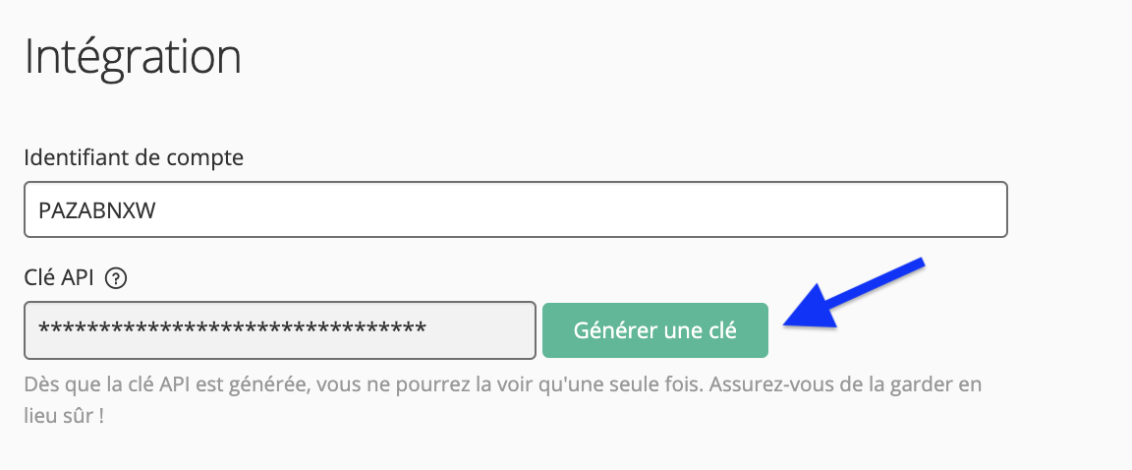Screen dimensions: 1132x470
Task: Click the Intégration page heading
Action: coord(133,57)
